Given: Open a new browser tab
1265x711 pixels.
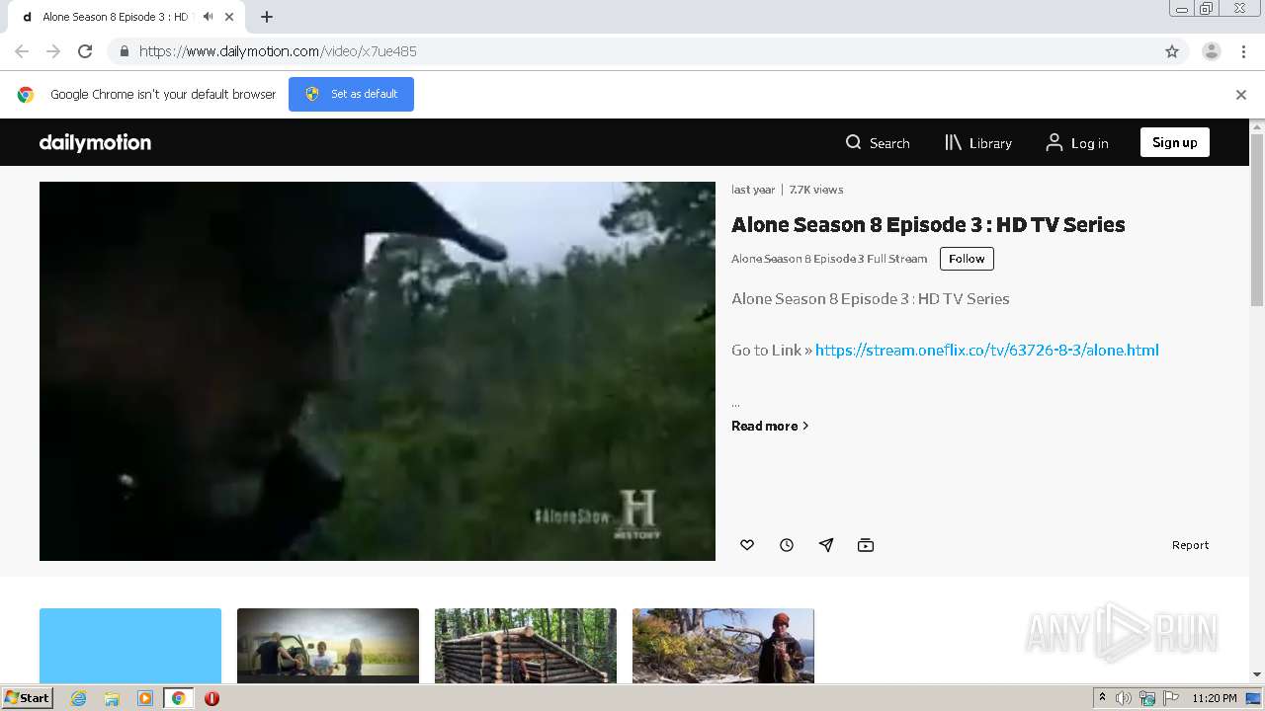Looking at the screenshot, I should (267, 17).
